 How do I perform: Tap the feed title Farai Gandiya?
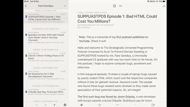pyautogui.click(x=45, y=6)
